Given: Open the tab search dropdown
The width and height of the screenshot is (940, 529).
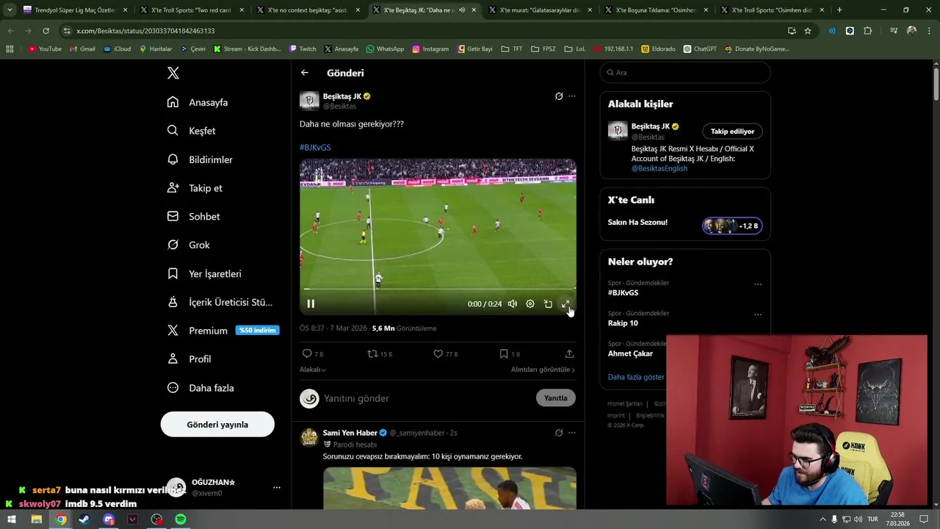Looking at the screenshot, I should click(x=10, y=10).
